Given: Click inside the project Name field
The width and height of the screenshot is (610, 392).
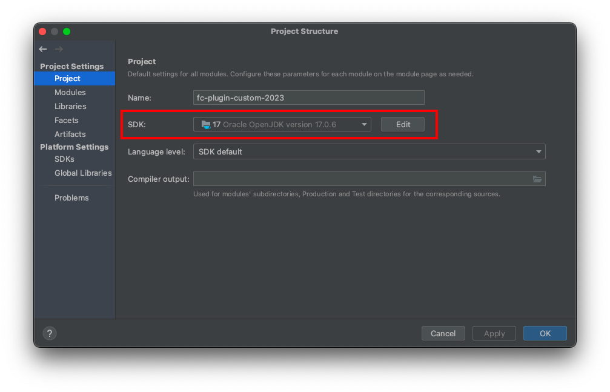Looking at the screenshot, I should point(308,98).
